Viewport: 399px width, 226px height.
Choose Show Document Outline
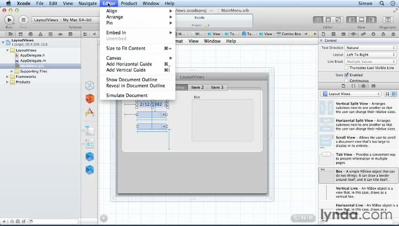(137, 80)
